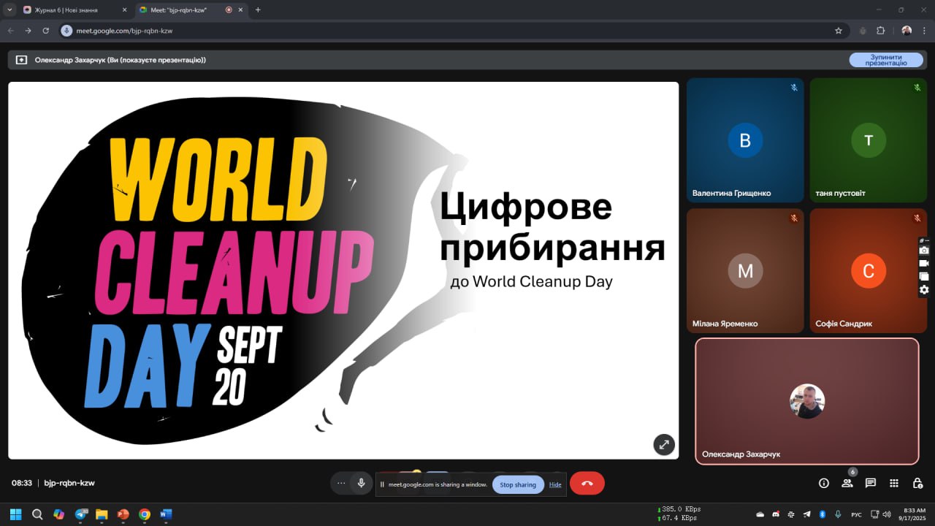Open the participants people panel
Screen dimensions: 935x526
pyautogui.click(x=847, y=483)
